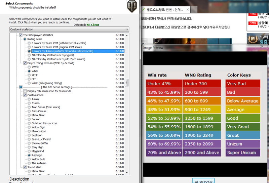Choose the EFF rating formula
The image size is (269, 183).
tap(29, 79)
